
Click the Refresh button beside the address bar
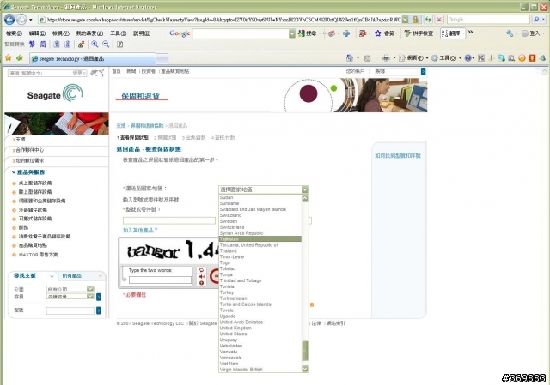[x=428, y=20]
